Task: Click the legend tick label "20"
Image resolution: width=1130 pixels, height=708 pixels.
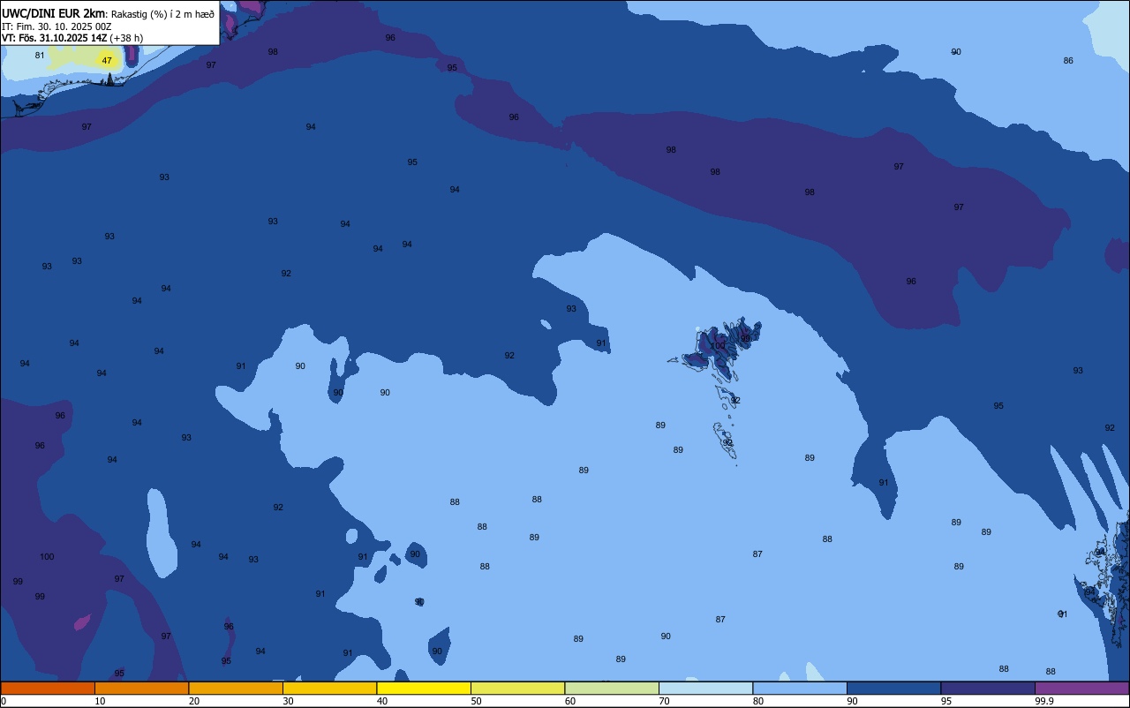Action: [194, 701]
